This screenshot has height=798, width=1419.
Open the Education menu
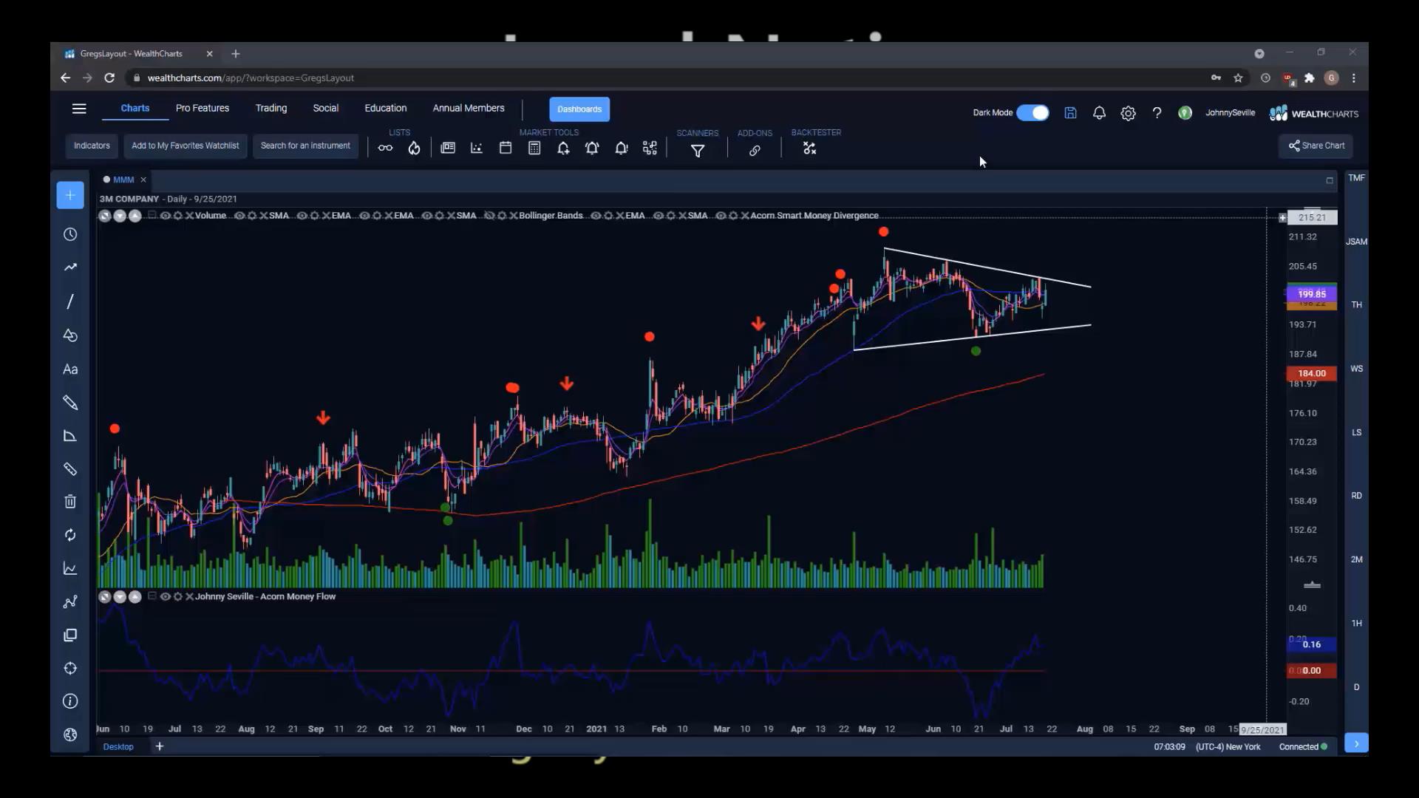[386, 108]
